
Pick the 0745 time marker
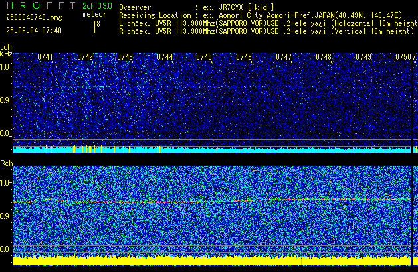tap(204, 57)
